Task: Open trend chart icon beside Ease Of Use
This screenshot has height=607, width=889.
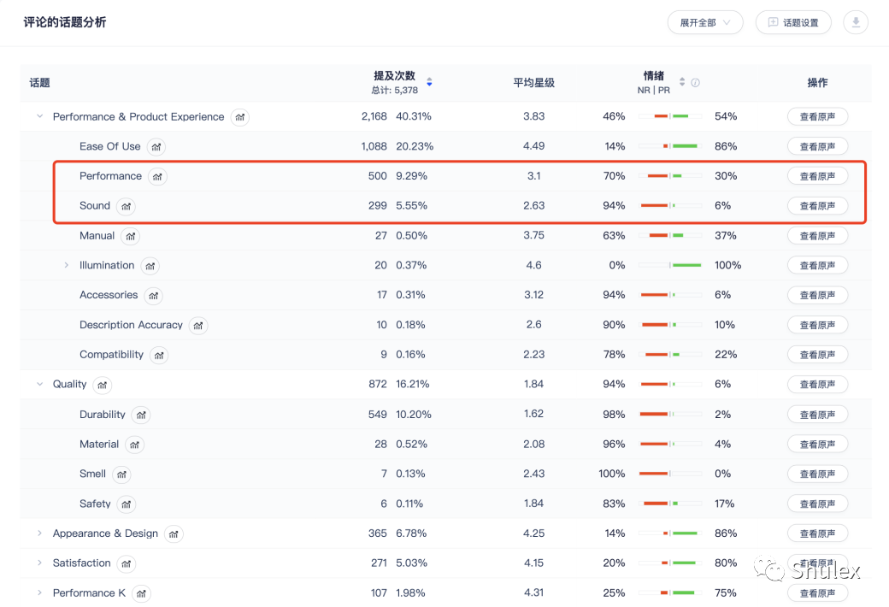Action: (156, 147)
